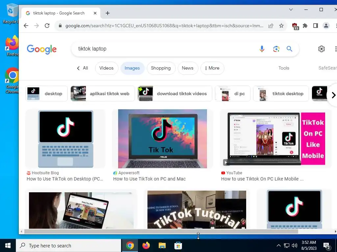Open Firefox from the taskbar

tap(146, 245)
